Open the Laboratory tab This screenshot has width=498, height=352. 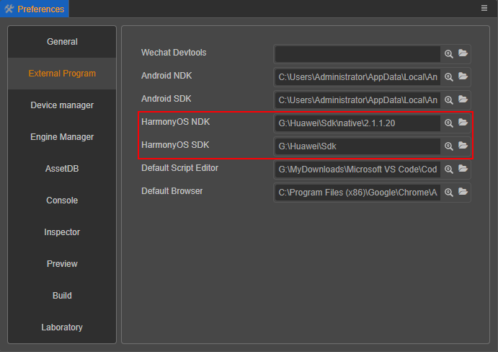[x=62, y=327]
